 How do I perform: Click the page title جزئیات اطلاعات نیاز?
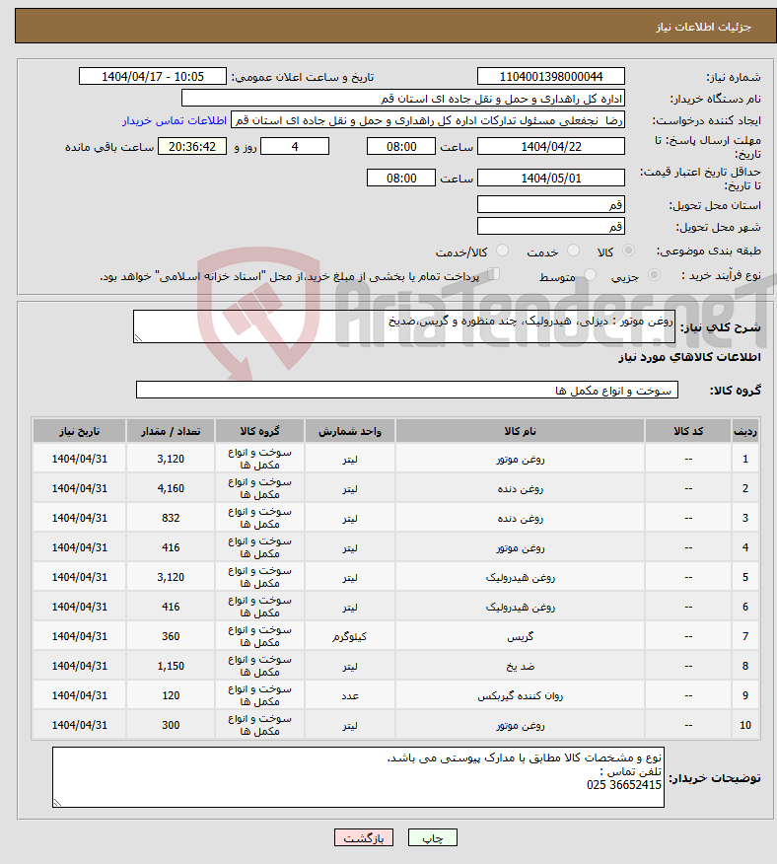[703, 27]
